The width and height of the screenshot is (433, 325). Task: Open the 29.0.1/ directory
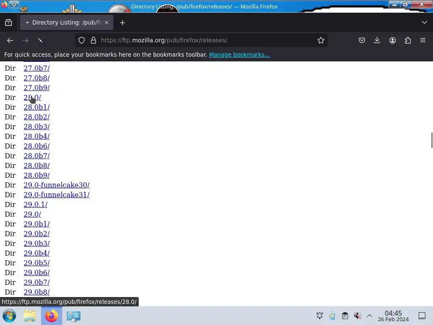click(x=36, y=204)
